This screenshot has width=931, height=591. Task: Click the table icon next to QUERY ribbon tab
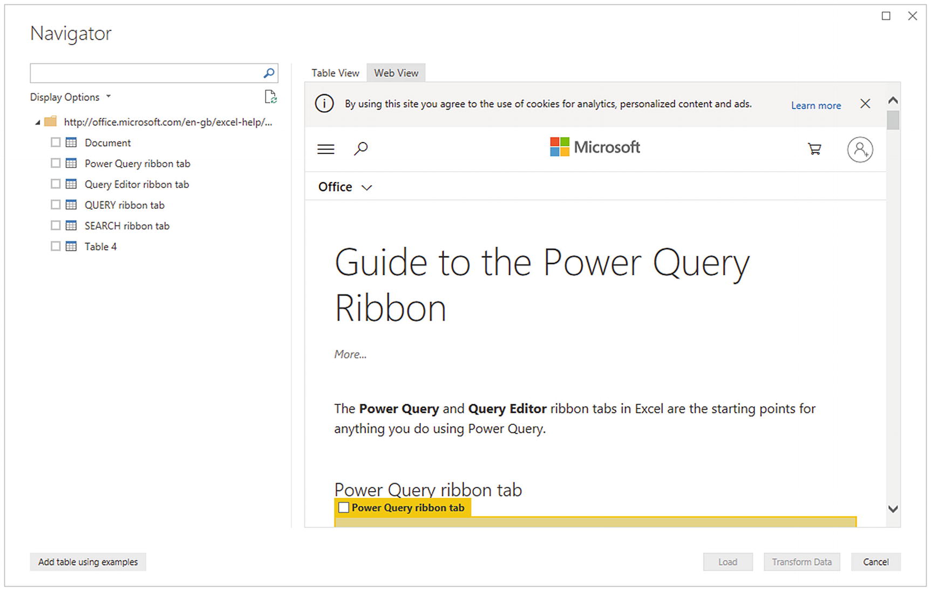coord(71,205)
